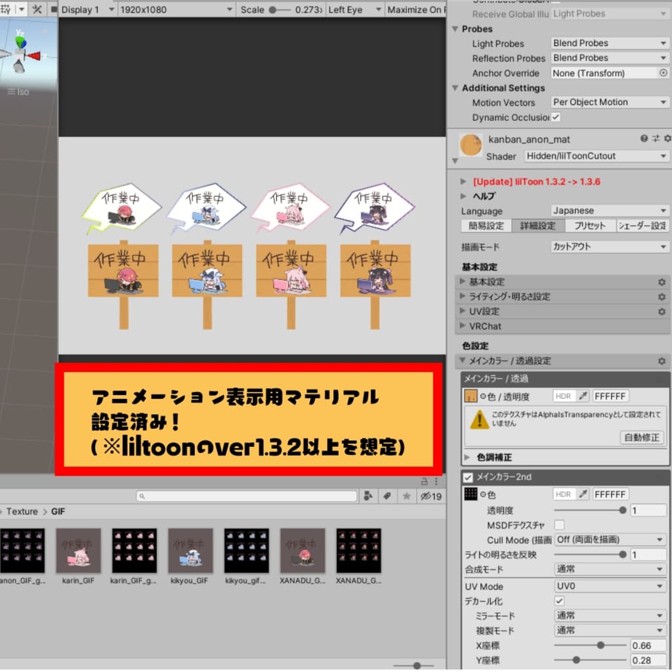The image size is (672, 672).
Task: Click the kanban_anon_mat material sphere icon
Action: point(469,144)
